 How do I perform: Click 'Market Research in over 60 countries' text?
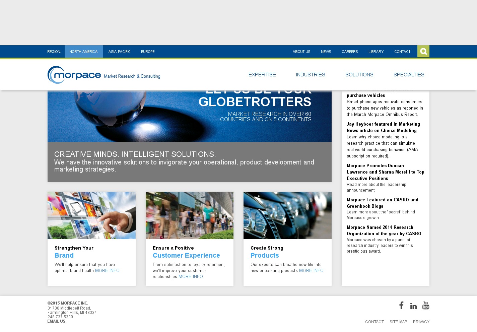click(266, 117)
